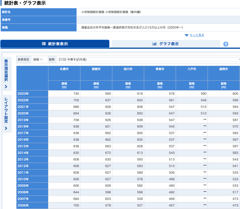The width and height of the screenshot is (240, 209).
Task: Open the もっと見る link
Action: (x=197, y=35)
